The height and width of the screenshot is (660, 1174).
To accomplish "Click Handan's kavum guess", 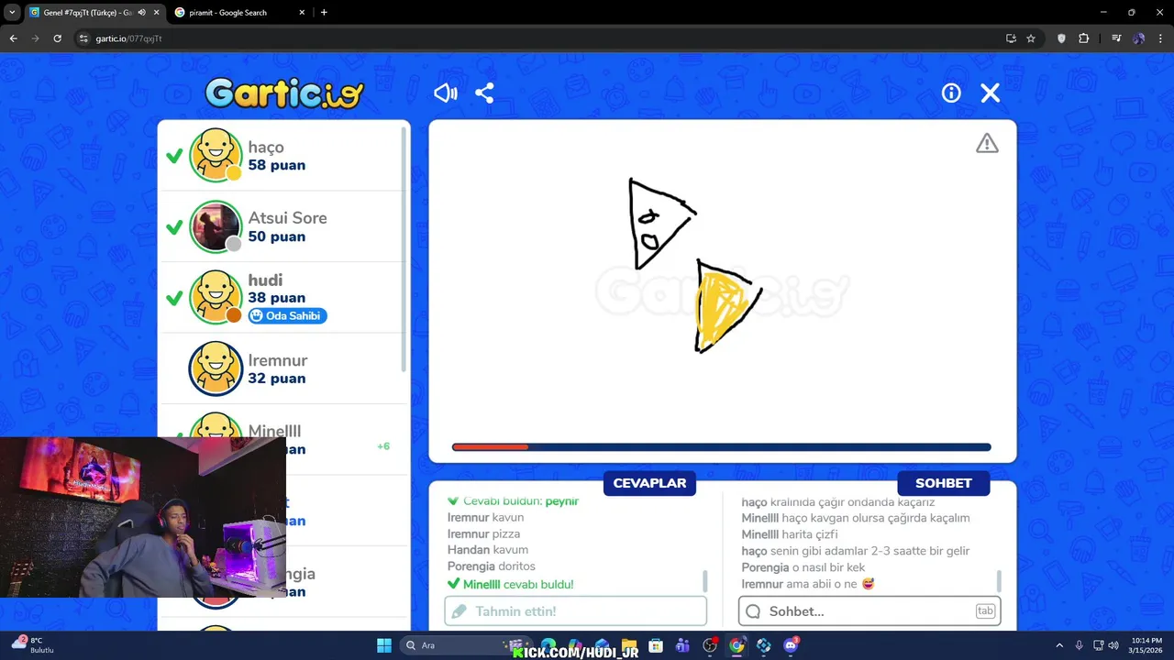I will 488,550.
